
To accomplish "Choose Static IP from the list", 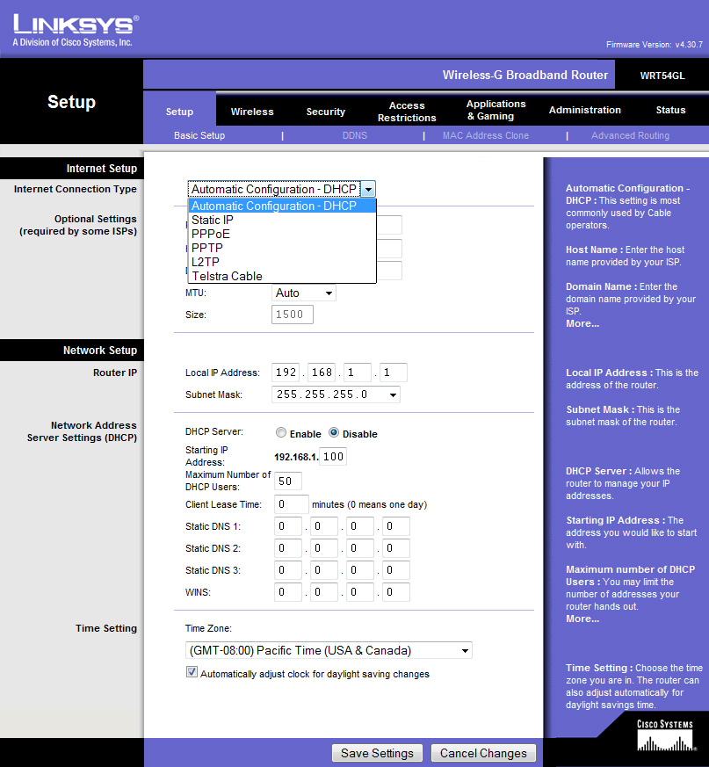I will pyautogui.click(x=282, y=221).
